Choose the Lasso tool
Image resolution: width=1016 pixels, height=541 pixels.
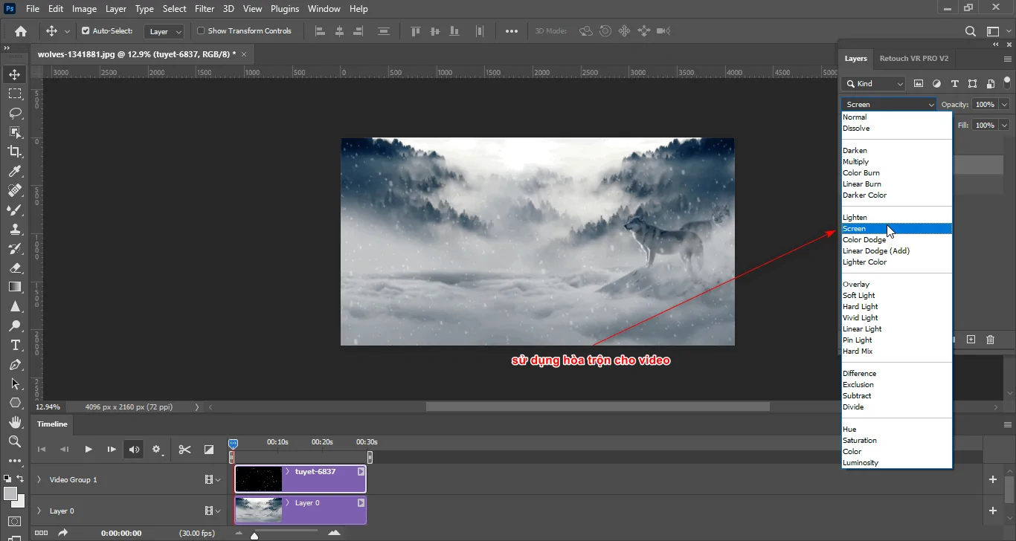(15, 113)
